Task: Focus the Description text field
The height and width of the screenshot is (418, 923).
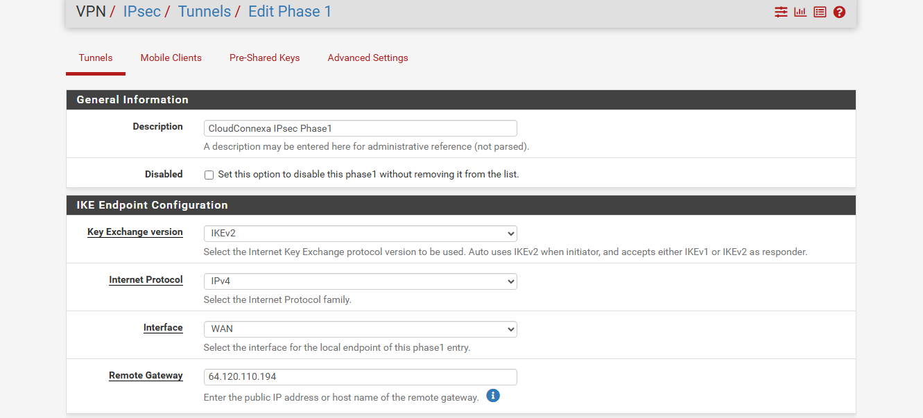Action: pyautogui.click(x=360, y=128)
